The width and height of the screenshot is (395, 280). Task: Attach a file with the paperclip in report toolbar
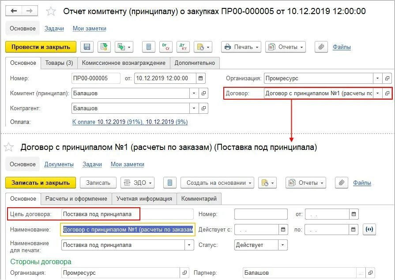pyautogui.click(x=321, y=47)
